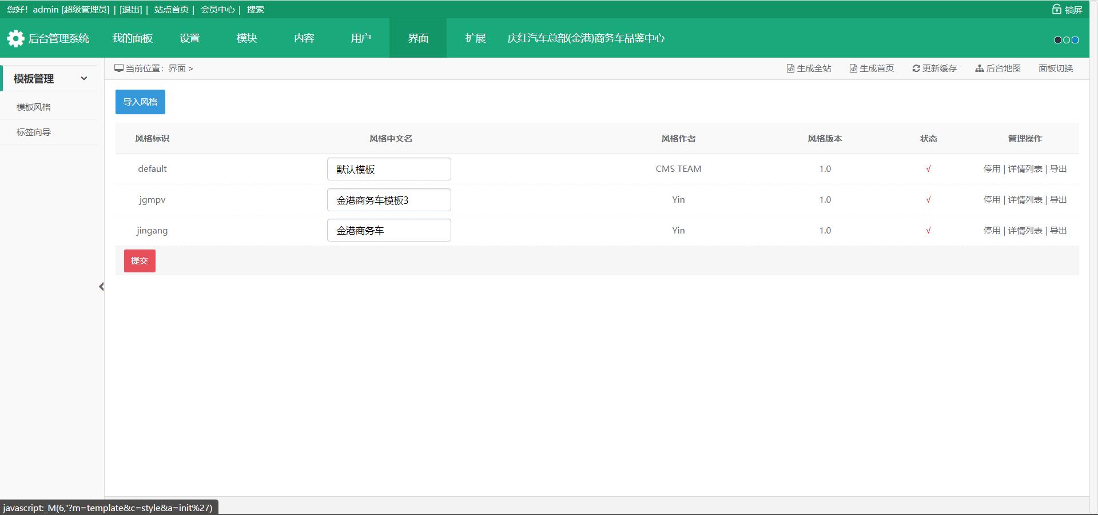Screen dimensions: 1098x515
Task: Open the 界面 menu
Action: (418, 38)
